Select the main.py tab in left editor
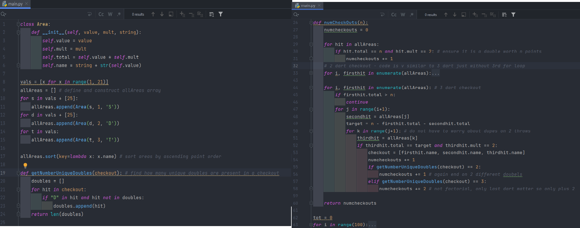The image size is (580, 228). pos(15,4)
